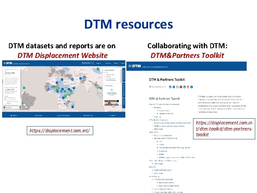Open the 'Data sharing agreements' link
The width and height of the screenshot is (257, 193).
pos(169,186)
